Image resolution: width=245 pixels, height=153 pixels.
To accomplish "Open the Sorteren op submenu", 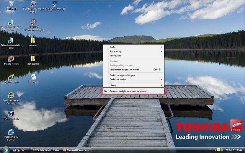I will pos(134,51).
